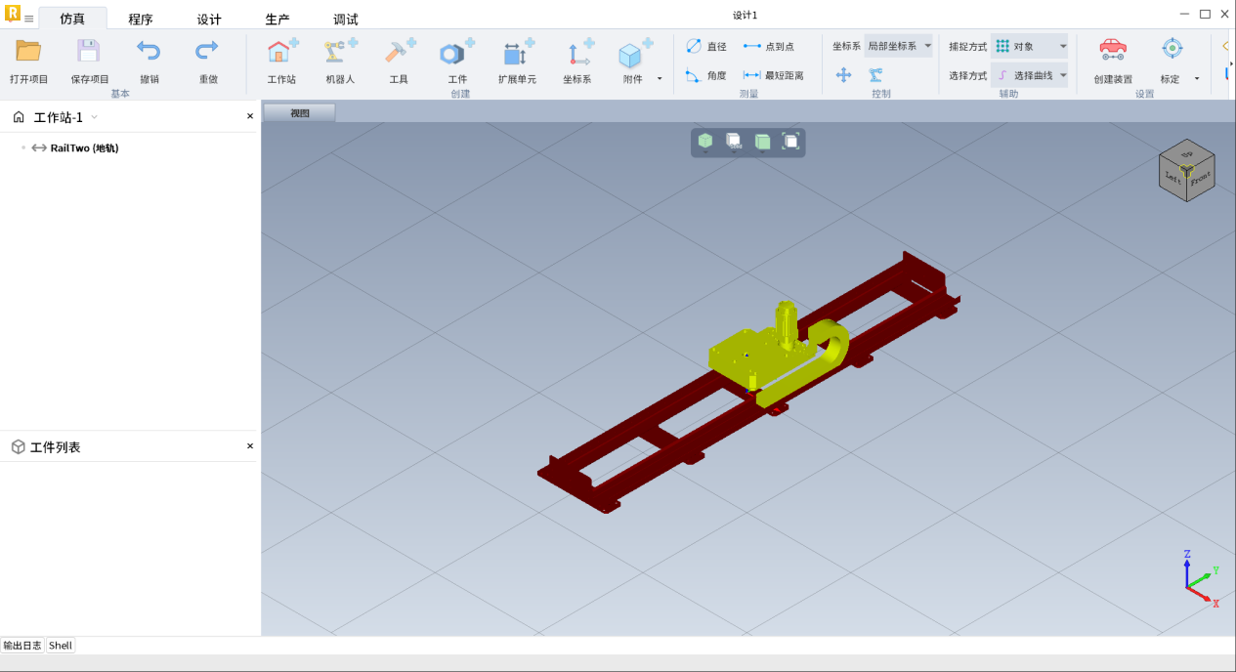Screen dimensions: 1236x672
Task: Open the capture mode 对象 dropdown
Action: click(1031, 46)
